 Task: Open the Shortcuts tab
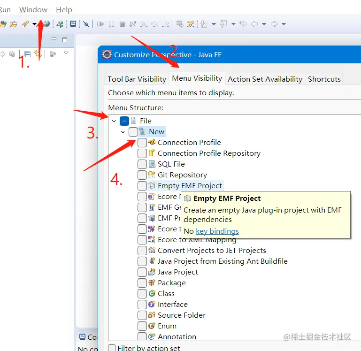pyautogui.click(x=324, y=79)
